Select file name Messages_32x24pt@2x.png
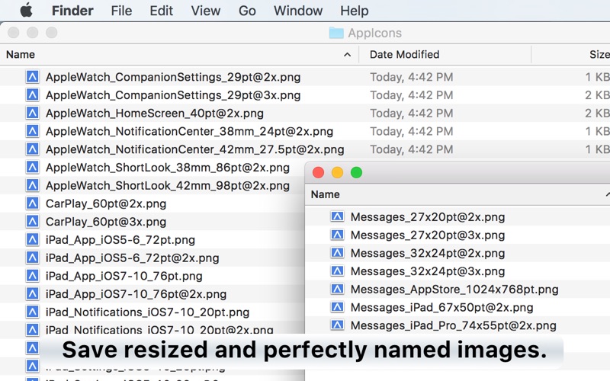The image size is (610, 381). tap(428, 253)
